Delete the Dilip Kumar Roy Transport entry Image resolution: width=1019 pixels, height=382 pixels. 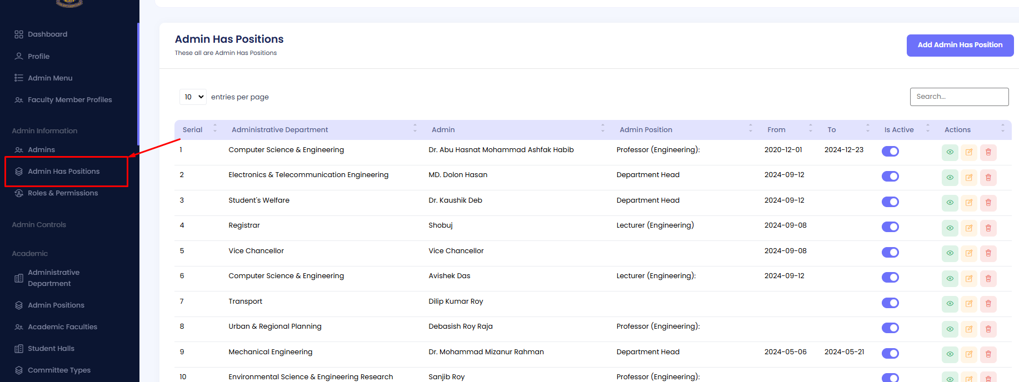pyautogui.click(x=988, y=304)
